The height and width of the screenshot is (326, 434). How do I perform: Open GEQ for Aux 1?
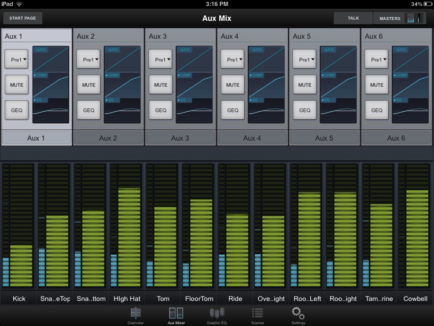17,110
